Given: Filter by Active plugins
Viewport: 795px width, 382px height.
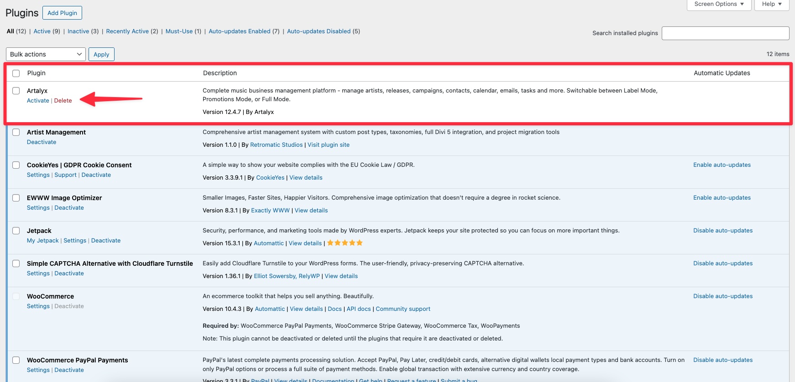Looking at the screenshot, I should coord(42,31).
